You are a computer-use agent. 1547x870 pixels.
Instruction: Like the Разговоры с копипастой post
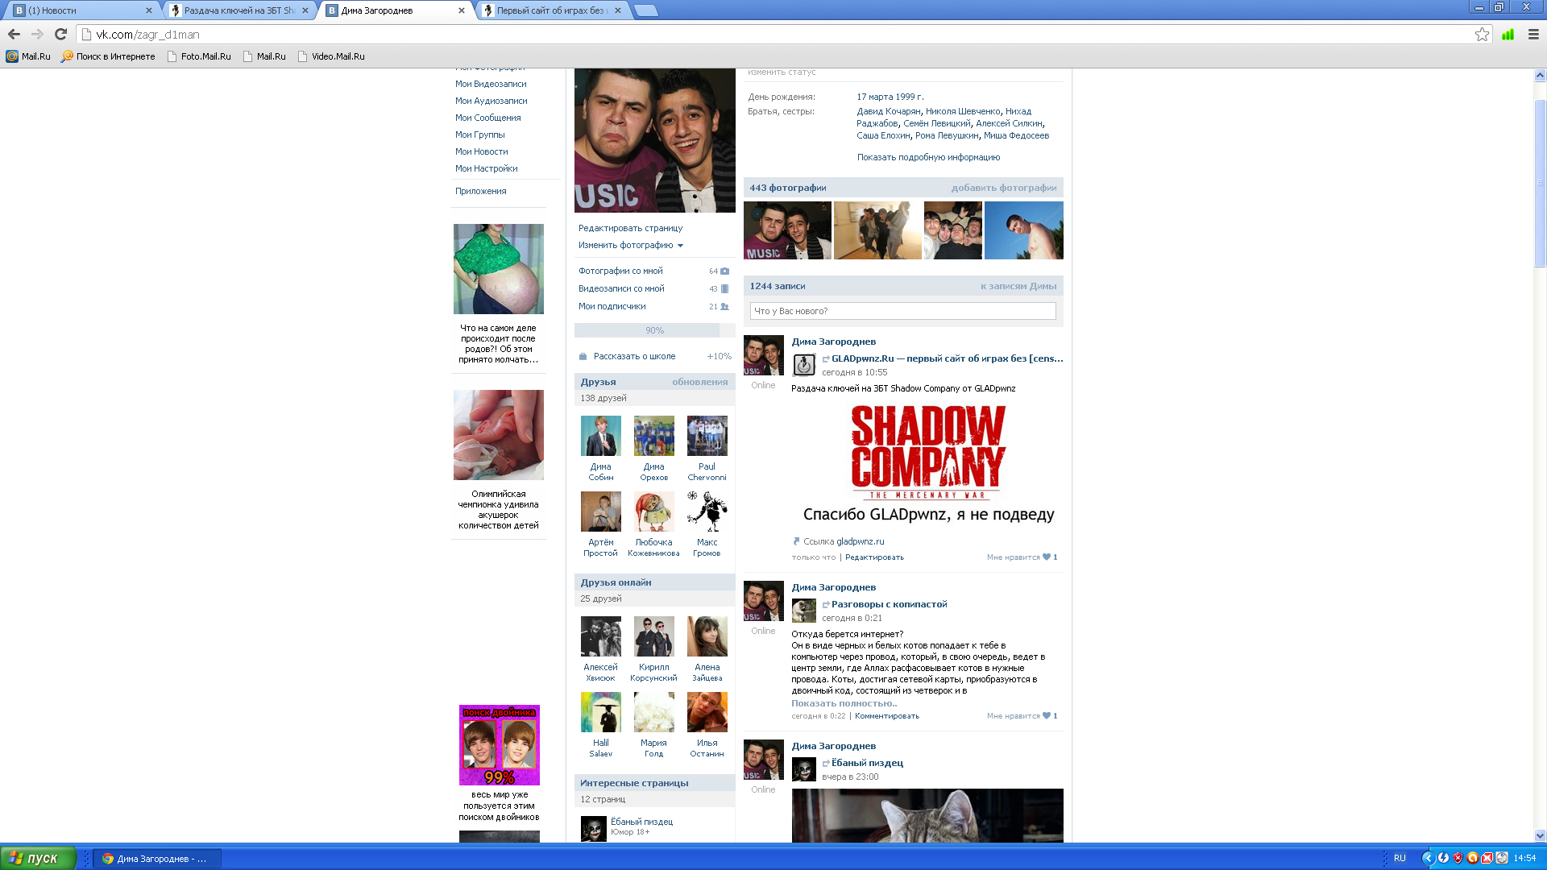click(x=1047, y=715)
